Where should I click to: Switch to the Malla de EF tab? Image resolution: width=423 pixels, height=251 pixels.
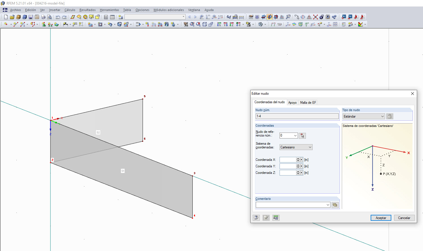308,103
